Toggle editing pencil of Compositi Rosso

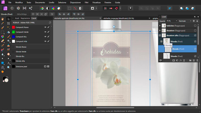click(48, 27)
